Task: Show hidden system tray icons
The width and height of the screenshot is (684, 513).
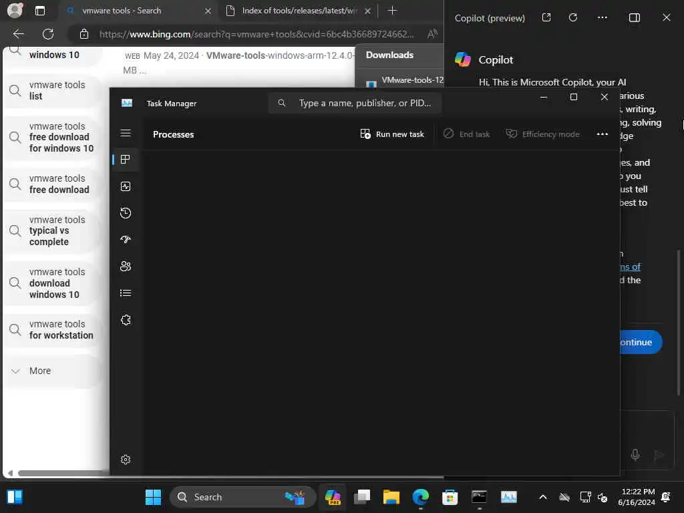Action: point(543,497)
